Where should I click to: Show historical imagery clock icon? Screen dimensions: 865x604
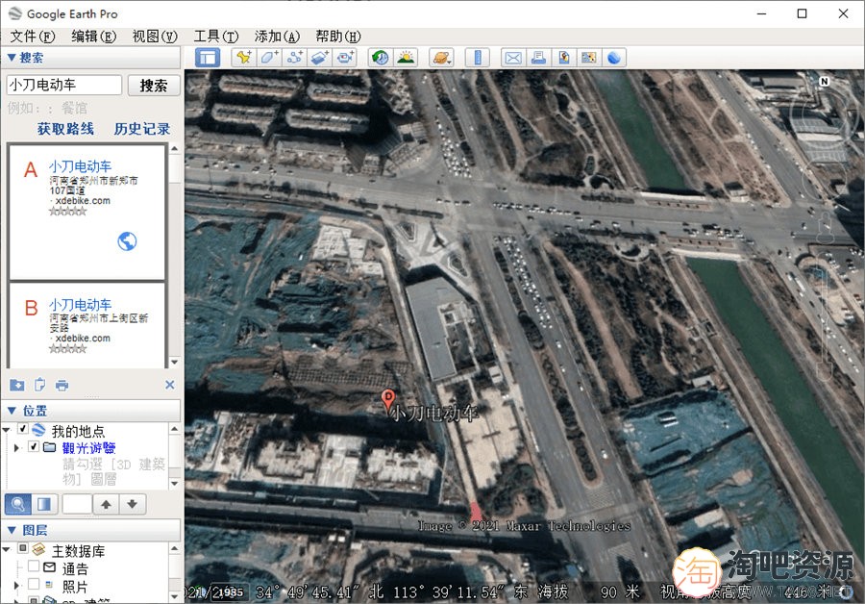[x=380, y=58]
